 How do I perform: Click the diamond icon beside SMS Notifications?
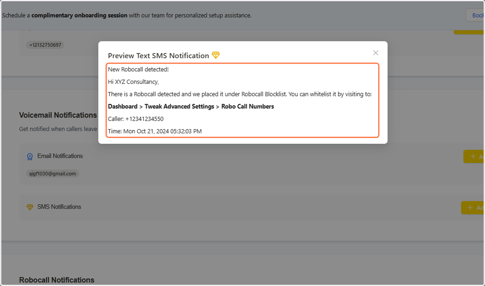[x=30, y=207]
